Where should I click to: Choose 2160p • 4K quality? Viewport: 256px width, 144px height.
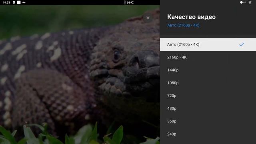point(208,57)
